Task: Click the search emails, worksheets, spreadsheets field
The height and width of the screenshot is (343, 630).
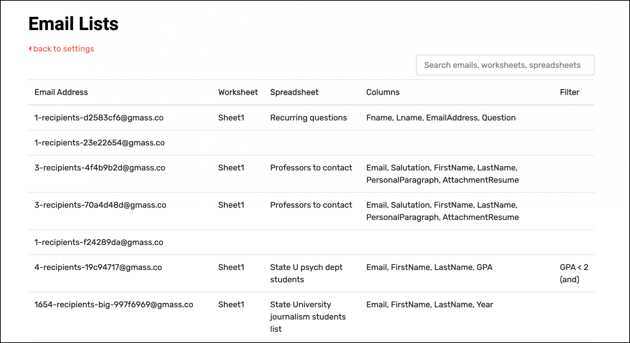Action: 505,65
